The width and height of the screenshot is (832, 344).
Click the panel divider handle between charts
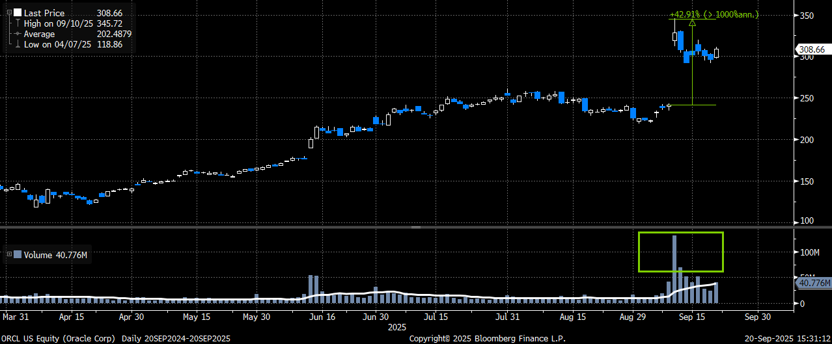pyautogui.click(x=416, y=228)
